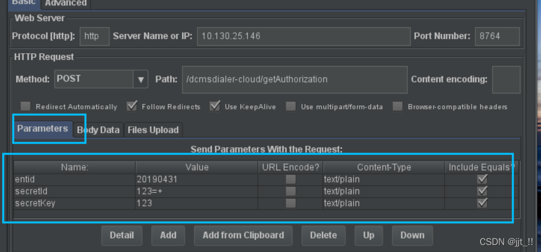
Task: Select text/plain cell in secretId row
Action: pos(384,191)
